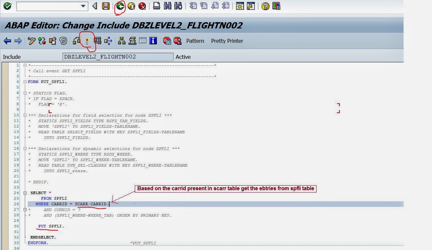Click the 'STATICS SPFLI_WHERE TYPE RSDS_WHERE.' line
Image resolution: width=432 pixels, height=250 pixels.
[85, 154]
